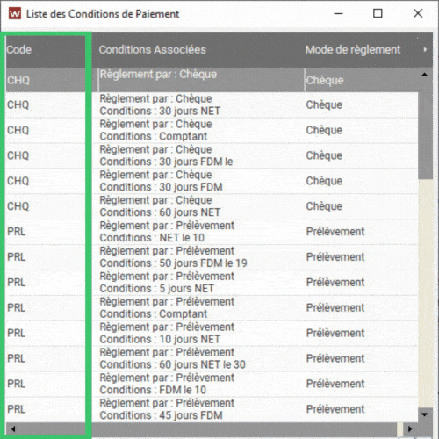Click the horizontal scrollbar right arrow
Viewport: 439px width, 439px height.
(410, 428)
